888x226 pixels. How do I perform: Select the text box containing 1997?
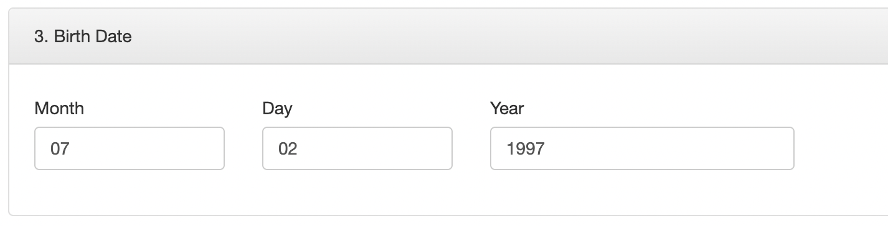642,148
